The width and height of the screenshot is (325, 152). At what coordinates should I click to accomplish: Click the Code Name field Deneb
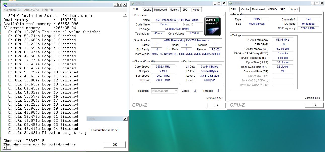165,24
